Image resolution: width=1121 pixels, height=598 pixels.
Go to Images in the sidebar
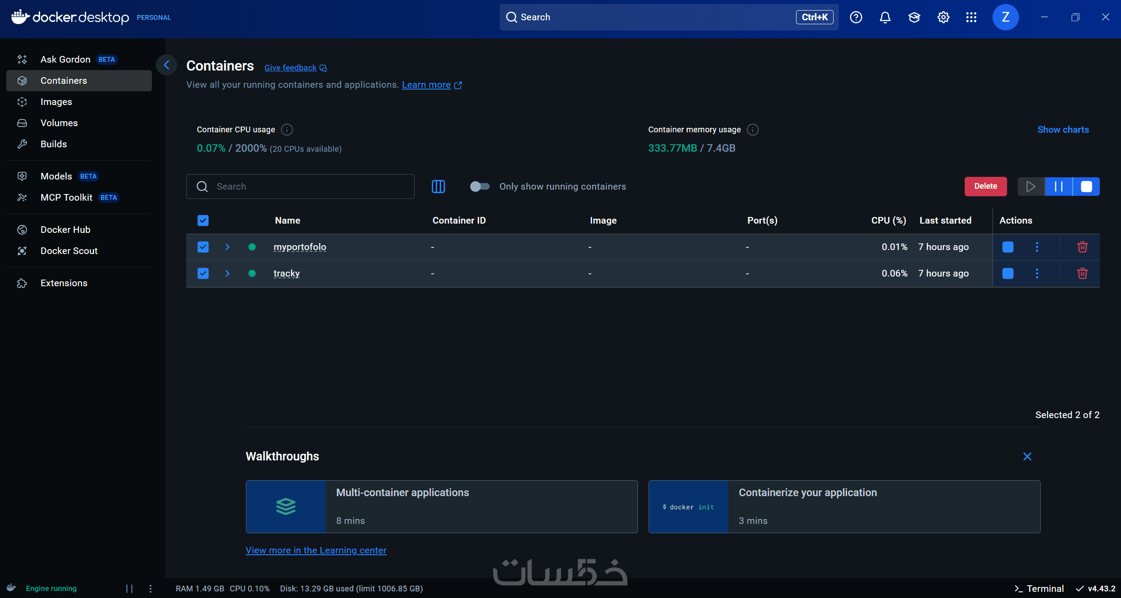coord(56,102)
